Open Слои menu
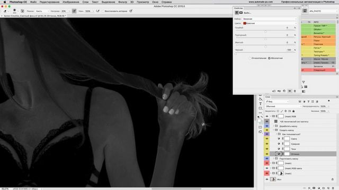 click(x=85, y=2)
